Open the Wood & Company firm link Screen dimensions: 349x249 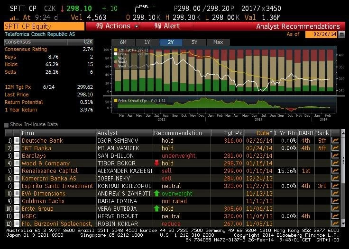coord(46,163)
